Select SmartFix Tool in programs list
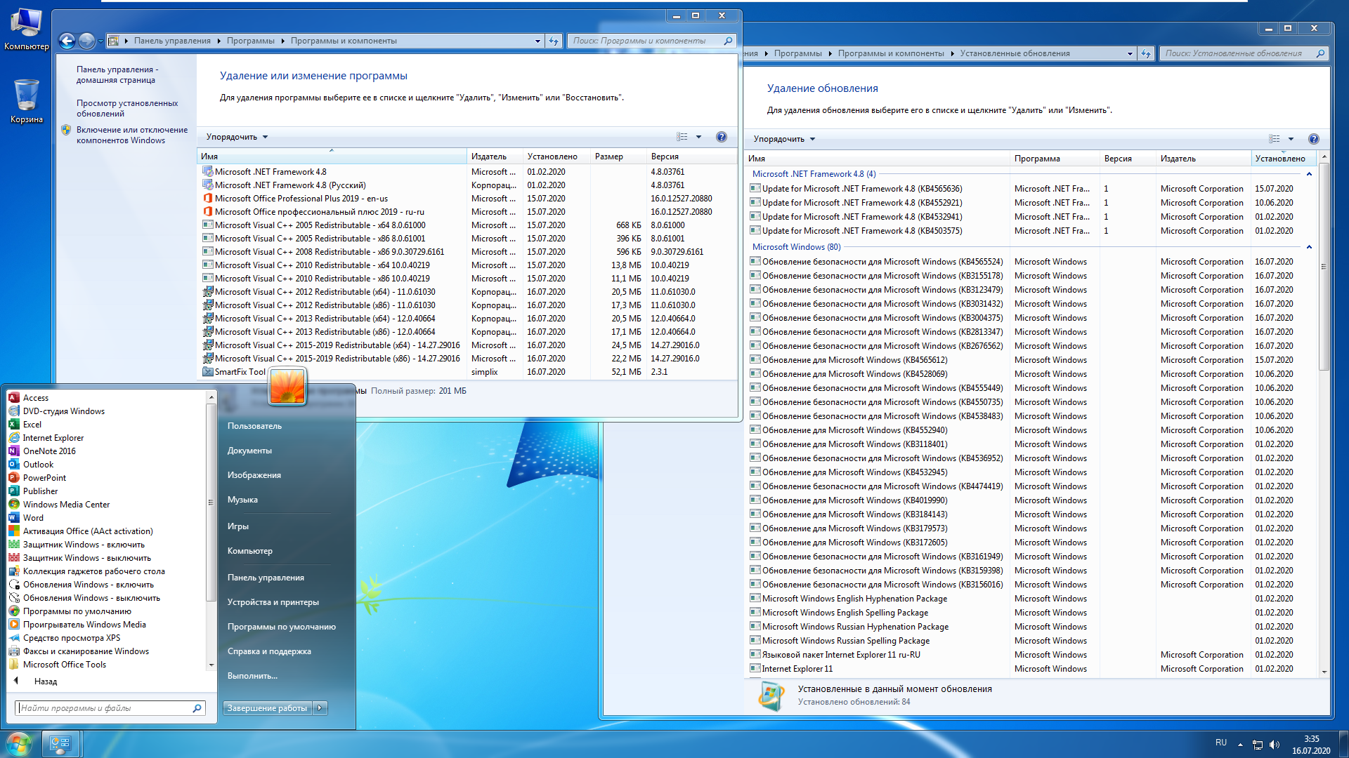Viewport: 1349px width, 758px height. 467,372
